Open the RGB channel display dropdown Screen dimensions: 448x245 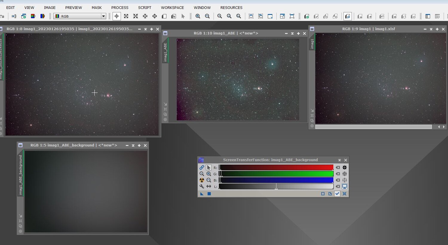[103, 16]
